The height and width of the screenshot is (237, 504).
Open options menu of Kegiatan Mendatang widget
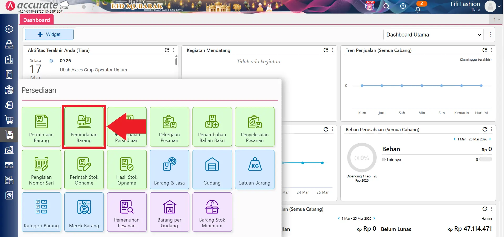click(332, 50)
